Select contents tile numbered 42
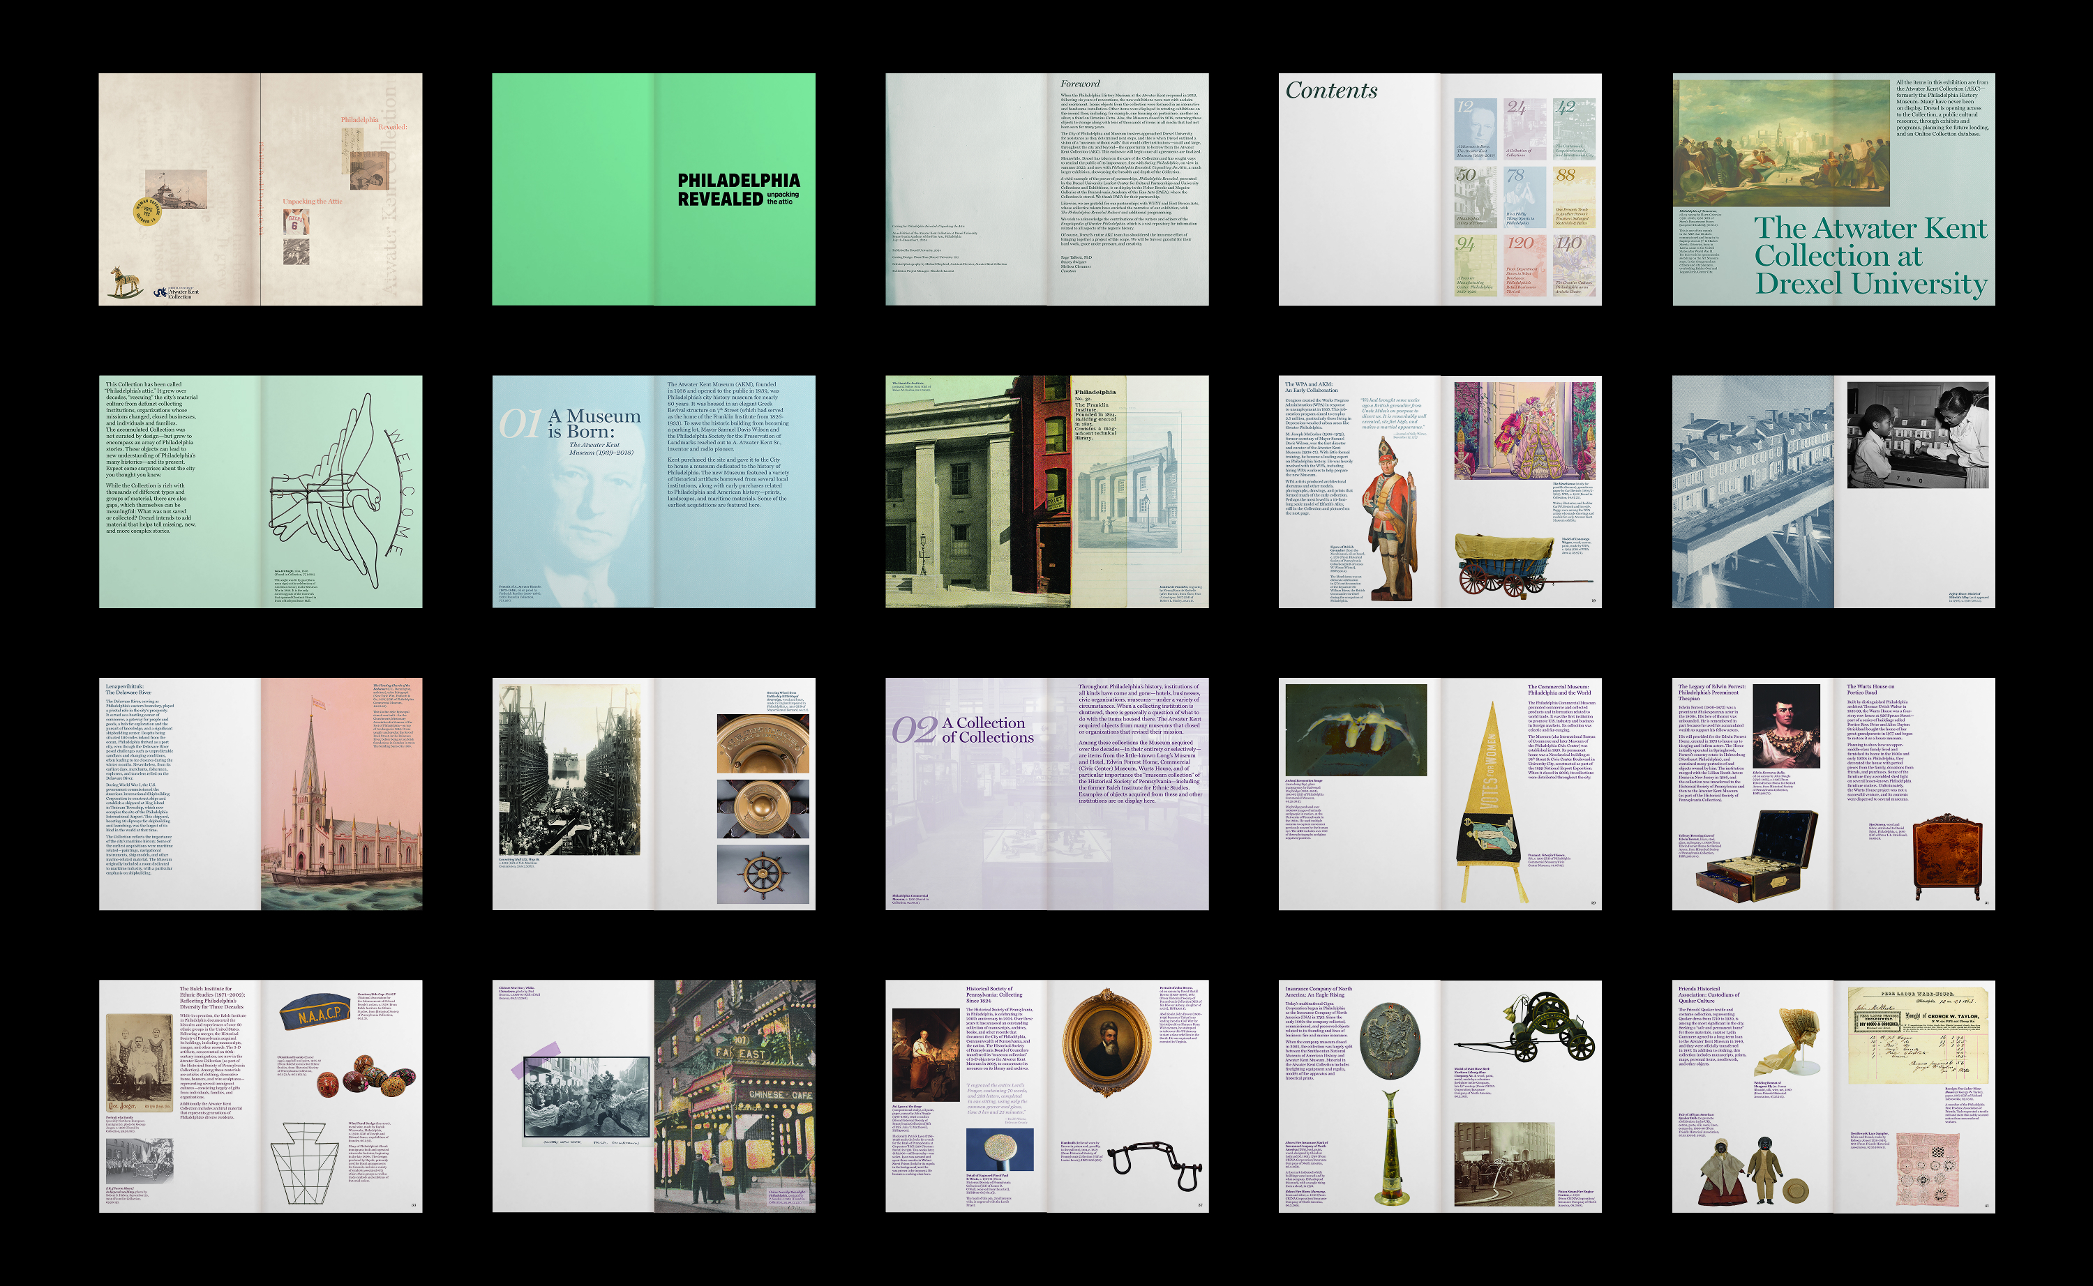2093x1286 pixels. pos(1573,129)
